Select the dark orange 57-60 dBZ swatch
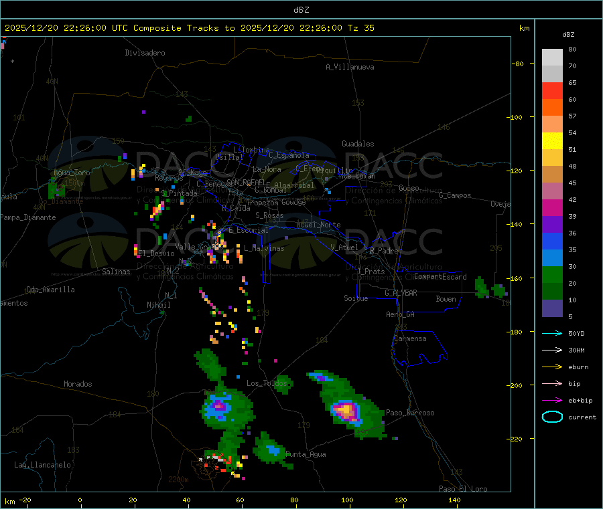The height and width of the screenshot is (509, 603). click(552, 108)
